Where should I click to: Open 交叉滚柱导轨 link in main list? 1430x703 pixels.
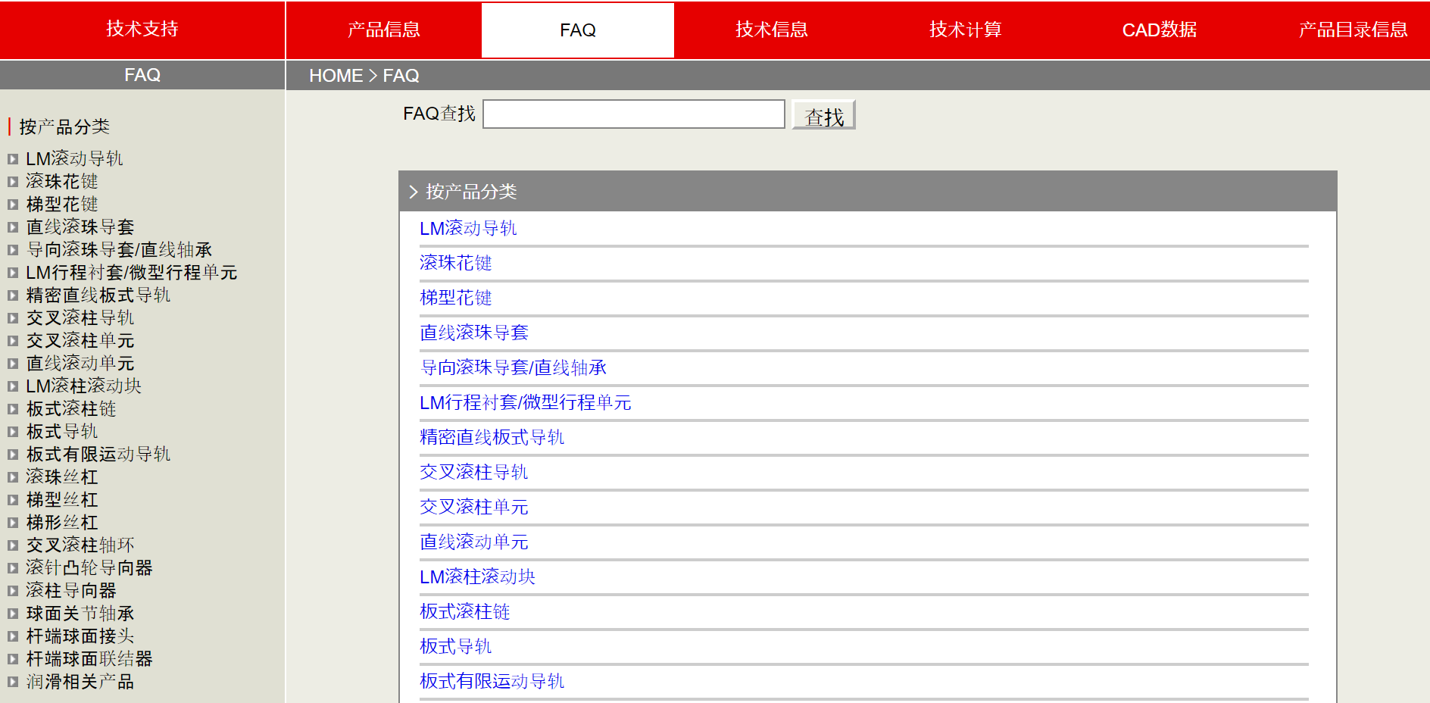pos(474,472)
